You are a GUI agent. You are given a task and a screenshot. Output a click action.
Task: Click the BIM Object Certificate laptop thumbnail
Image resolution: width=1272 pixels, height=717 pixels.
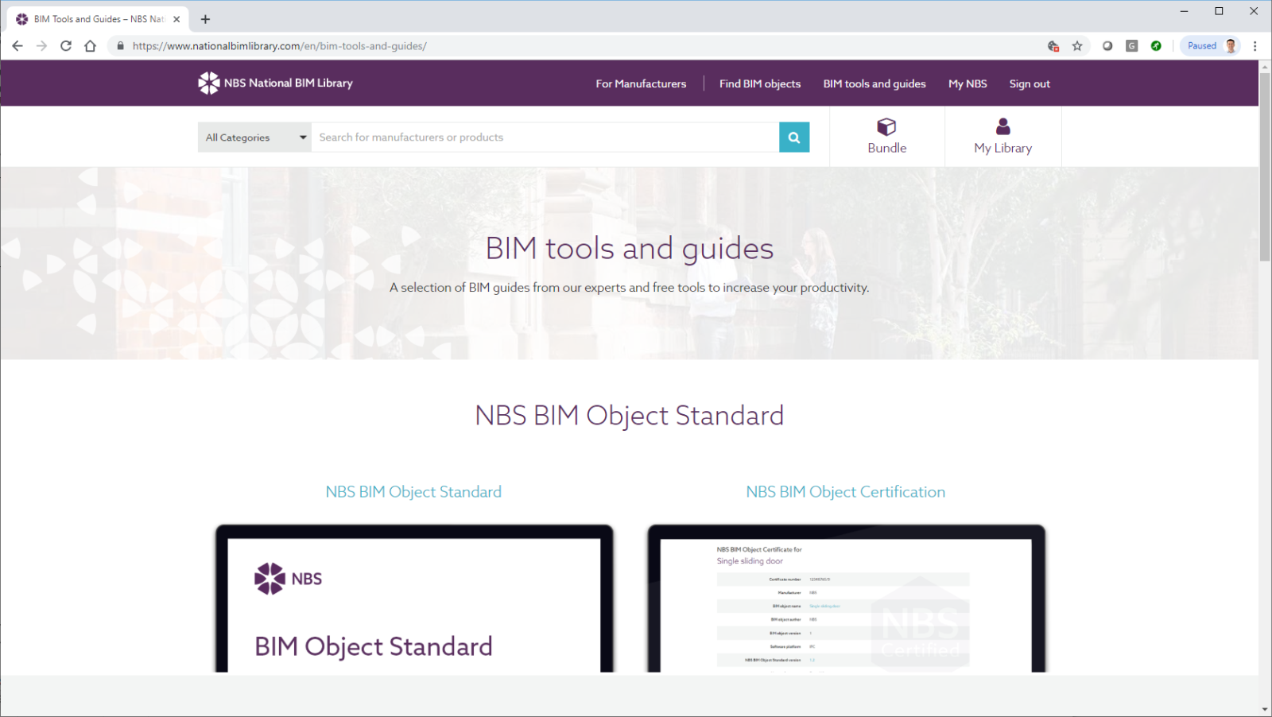[847, 599]
